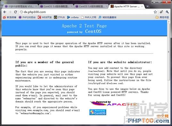Open the wrench settings menu

click(167, 12)
